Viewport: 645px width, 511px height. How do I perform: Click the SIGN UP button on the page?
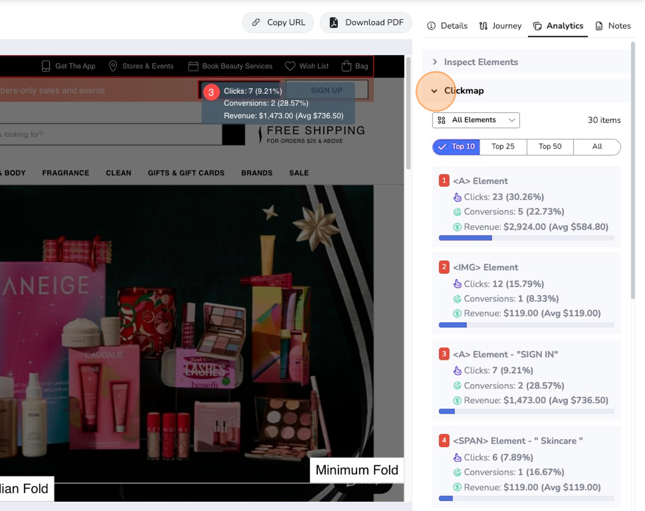click(327, 90)
